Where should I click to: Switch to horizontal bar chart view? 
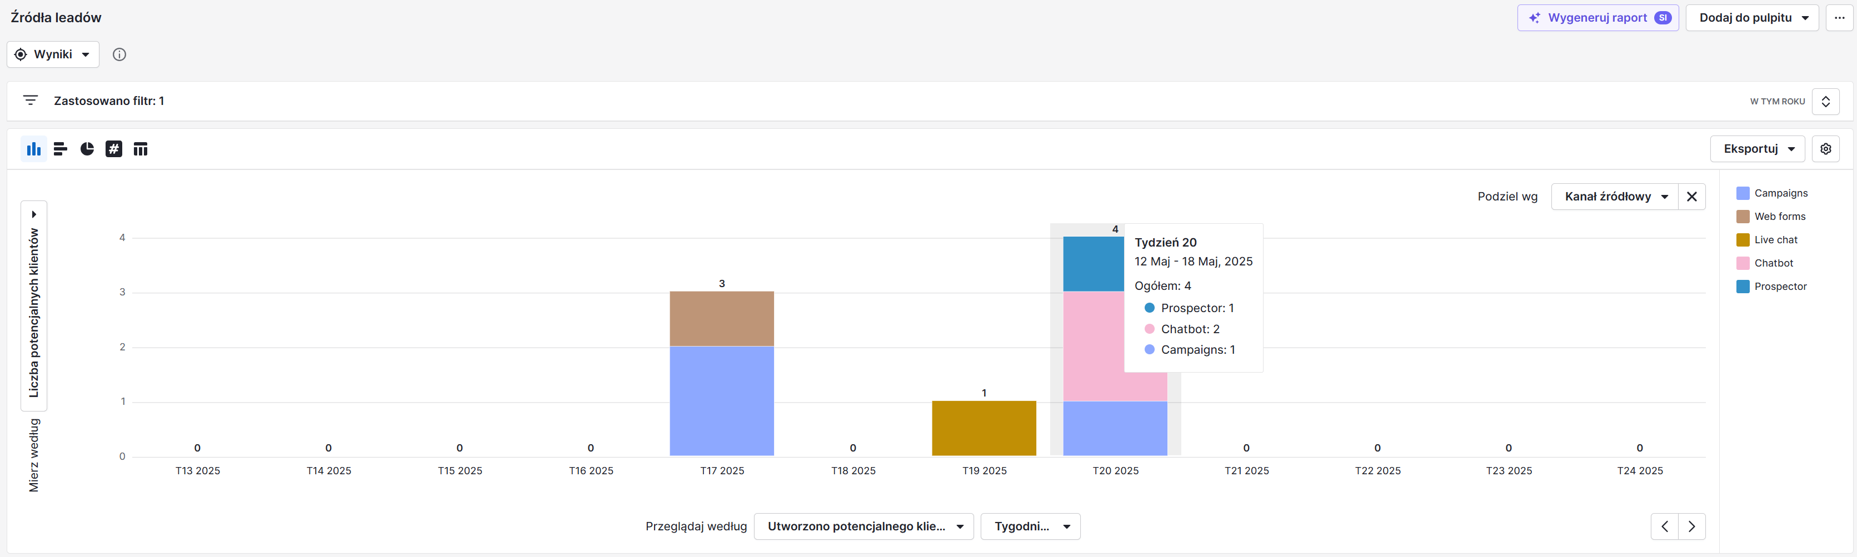coord(61,149)
